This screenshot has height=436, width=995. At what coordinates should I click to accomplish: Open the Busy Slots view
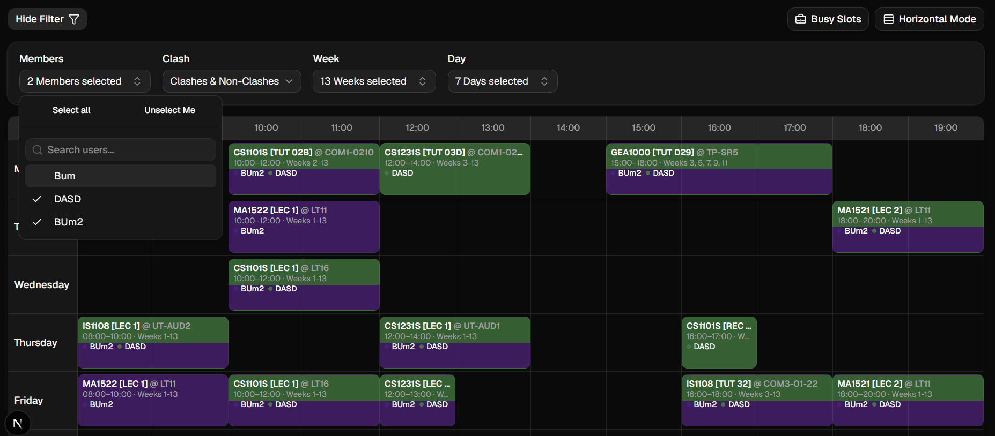point(828,19)
